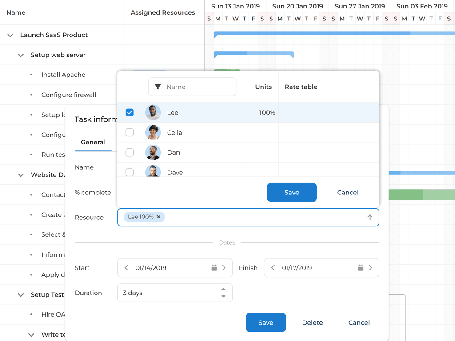
Task: Click the left chevron to decrease the Start date
Action: click(x=126, y=268)
